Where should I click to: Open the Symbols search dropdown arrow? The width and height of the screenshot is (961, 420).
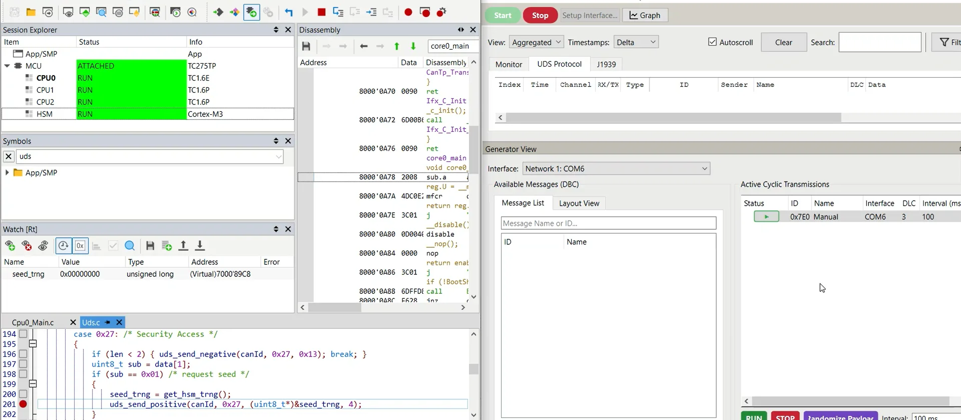coord(279,157)
